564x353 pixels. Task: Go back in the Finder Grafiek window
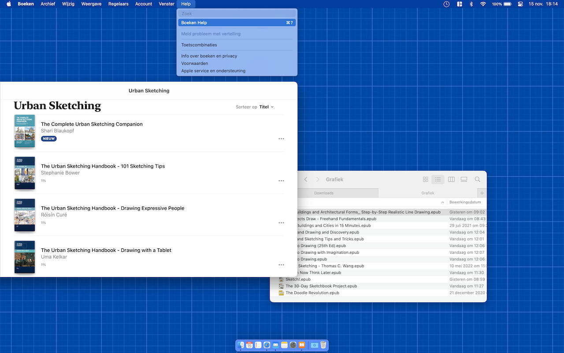(x=306, y=180)
